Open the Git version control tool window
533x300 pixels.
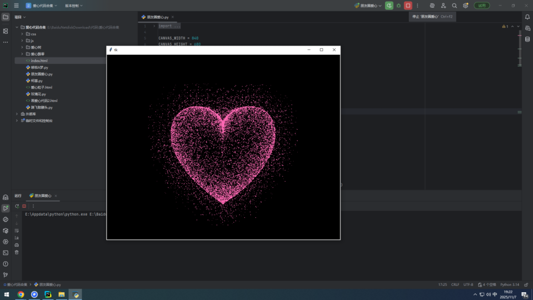tap(6, 274)
